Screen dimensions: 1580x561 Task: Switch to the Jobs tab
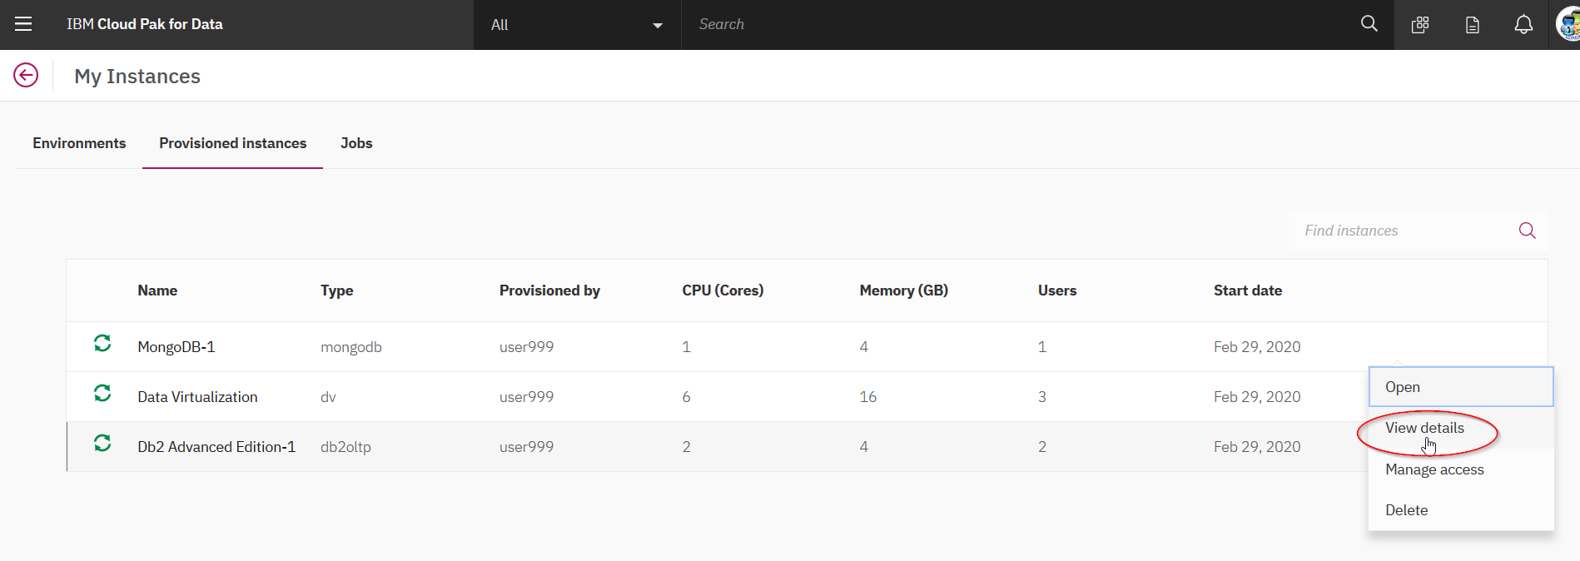pos(356,143)
